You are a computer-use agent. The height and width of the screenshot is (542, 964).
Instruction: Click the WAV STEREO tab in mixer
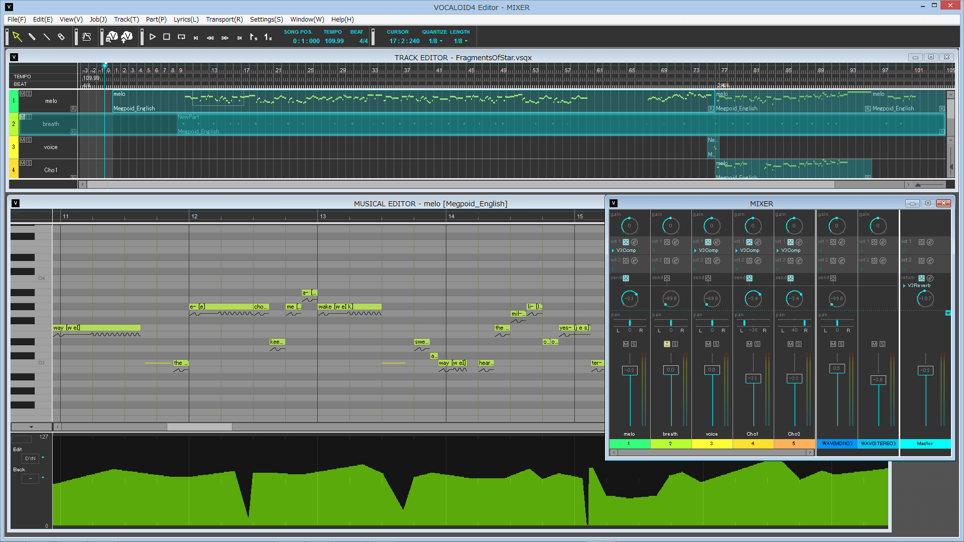[877, 444]
